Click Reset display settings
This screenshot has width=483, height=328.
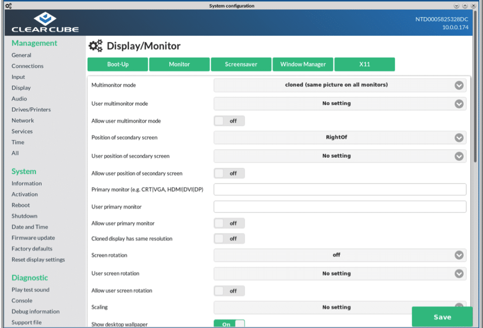(38, 260)
